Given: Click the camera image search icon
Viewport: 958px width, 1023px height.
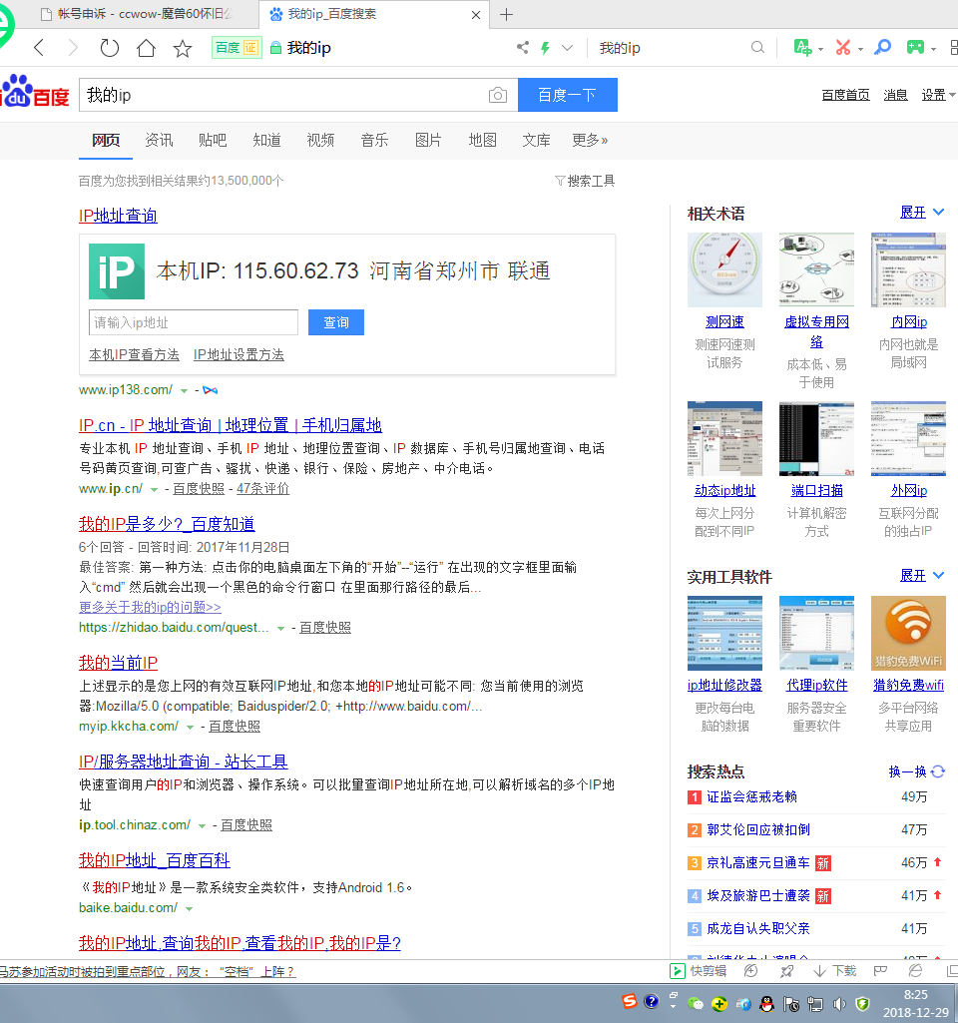Looking at the screenshot, I should coord(497,96).
